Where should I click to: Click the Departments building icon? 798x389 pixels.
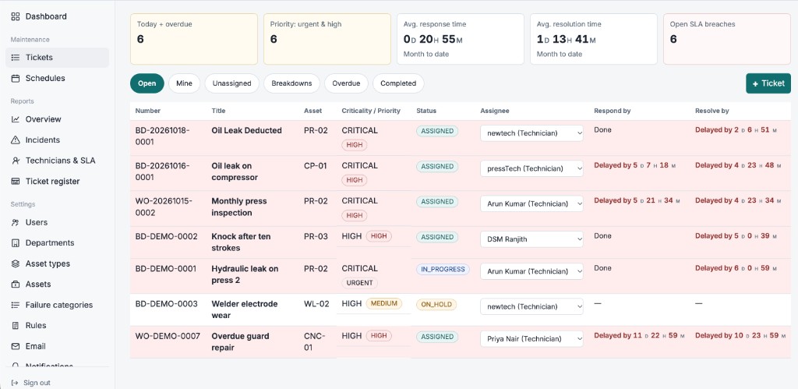(x=16, y=243)
